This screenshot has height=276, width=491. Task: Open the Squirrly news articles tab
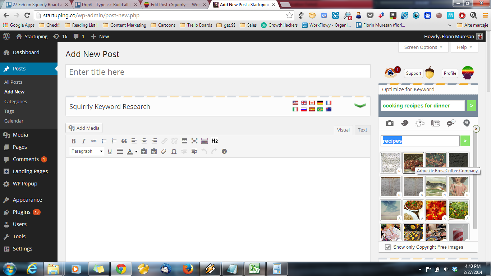pyautogui.click(x=435, y=123)
